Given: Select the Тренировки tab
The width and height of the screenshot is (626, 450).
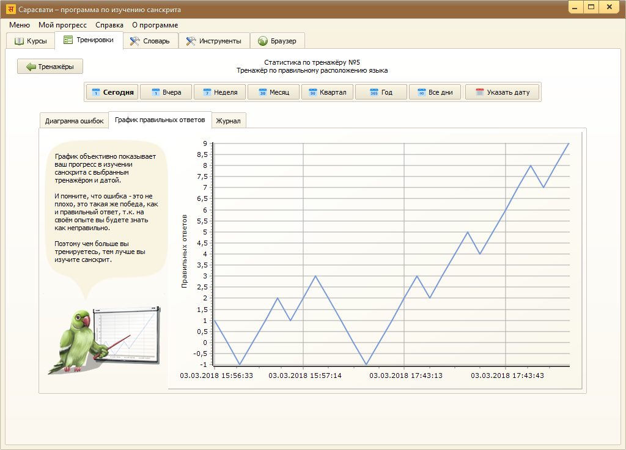Looking at the screenshot, I should click(89, 40).
